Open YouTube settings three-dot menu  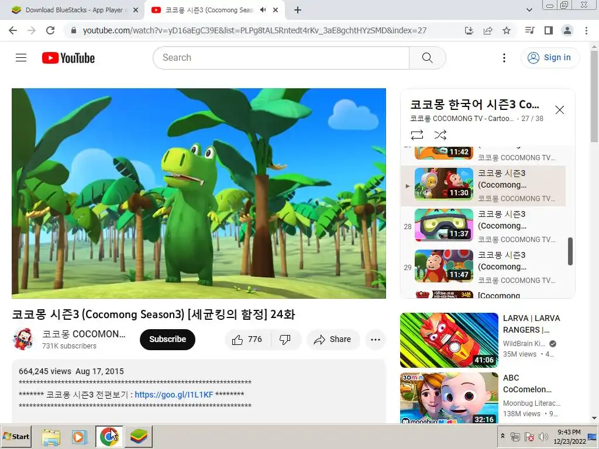[x=504, y=58]
